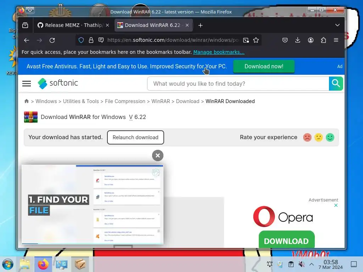Click the teal search magnifier button
The height and width of the screenshot is (272, 363).
[x=336, y=84]
